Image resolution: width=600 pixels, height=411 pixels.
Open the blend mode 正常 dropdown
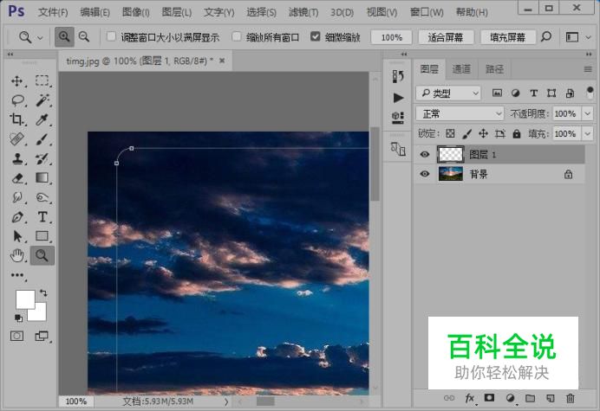pos(460,113)
